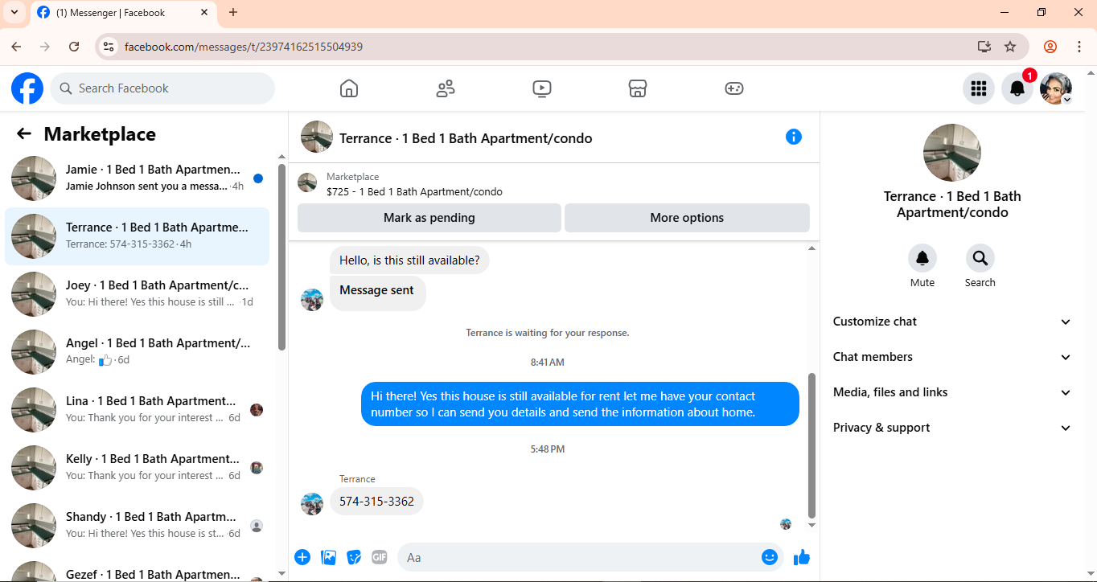
Task: Open the Lina conversation
Action: tap(138, 410)
